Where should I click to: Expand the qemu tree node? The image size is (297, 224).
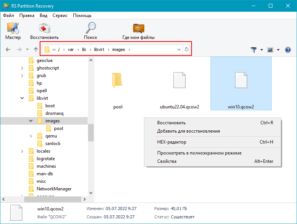pos(31,136)
